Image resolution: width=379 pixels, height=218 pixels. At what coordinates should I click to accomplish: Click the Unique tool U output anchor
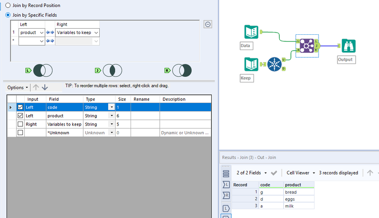[x=284, y=59]
